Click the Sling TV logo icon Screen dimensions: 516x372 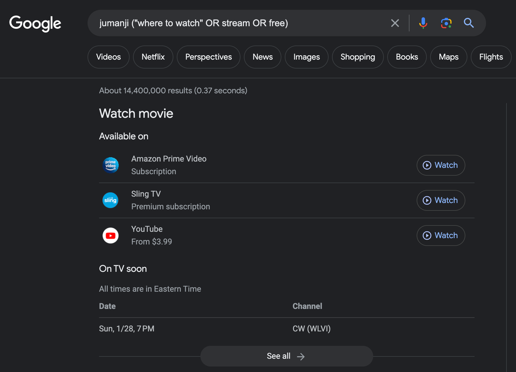pyautogui.click(x=111, y=200)
